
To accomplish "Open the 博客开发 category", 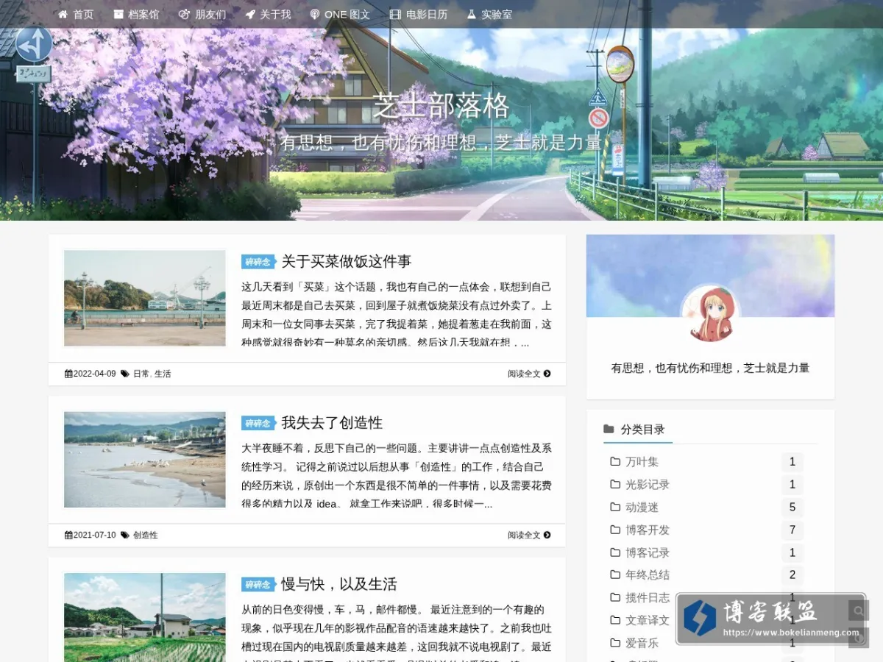I will coord(648,530).
